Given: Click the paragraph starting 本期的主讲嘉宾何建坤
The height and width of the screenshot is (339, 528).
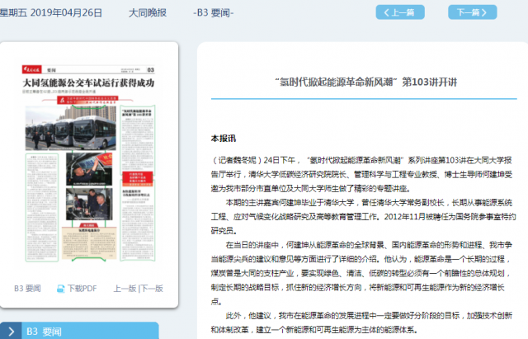Looking at the screenshot, I should coord(363,216).
